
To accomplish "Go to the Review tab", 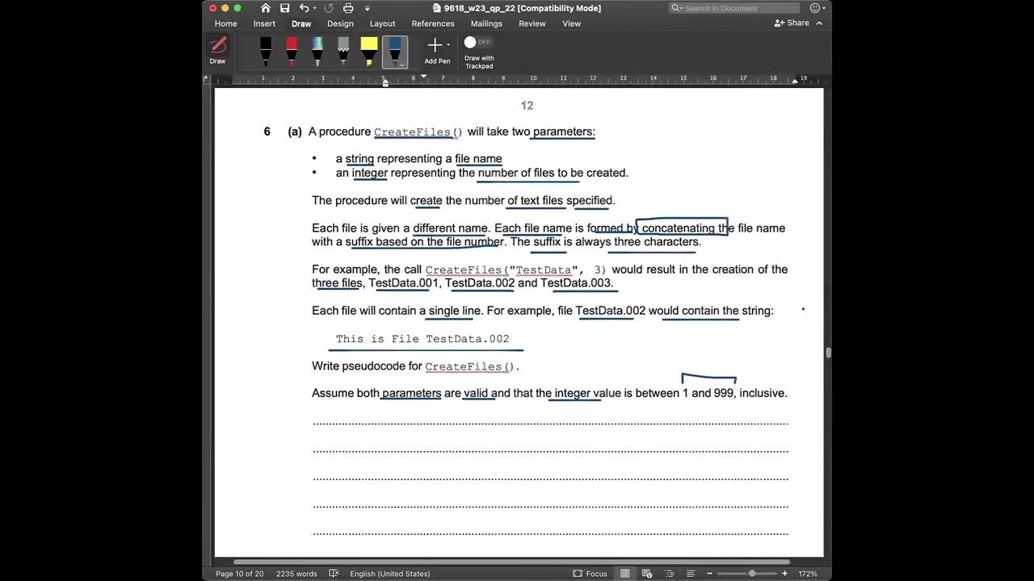I will coord(532,23).
